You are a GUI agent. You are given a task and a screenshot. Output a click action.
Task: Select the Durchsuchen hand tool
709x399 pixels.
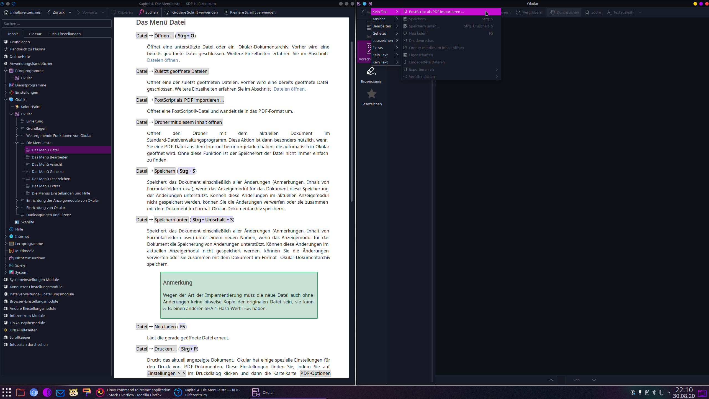point(564,12)
